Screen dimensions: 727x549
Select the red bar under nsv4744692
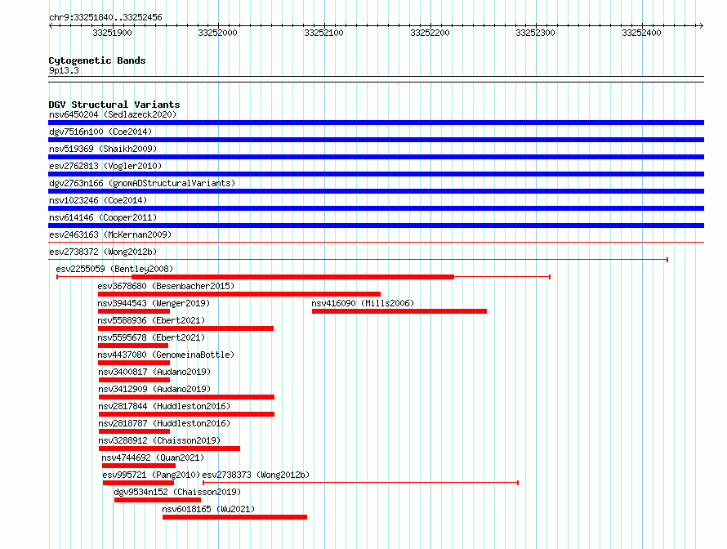139,466
